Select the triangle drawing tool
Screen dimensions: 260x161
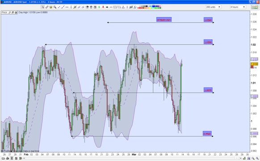coord(123,7)
